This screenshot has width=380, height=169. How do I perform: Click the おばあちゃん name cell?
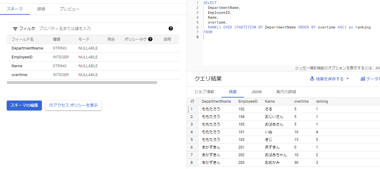pos(276,155)
